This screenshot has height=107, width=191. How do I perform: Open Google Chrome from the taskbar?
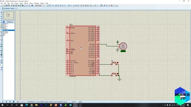point(31,105)
